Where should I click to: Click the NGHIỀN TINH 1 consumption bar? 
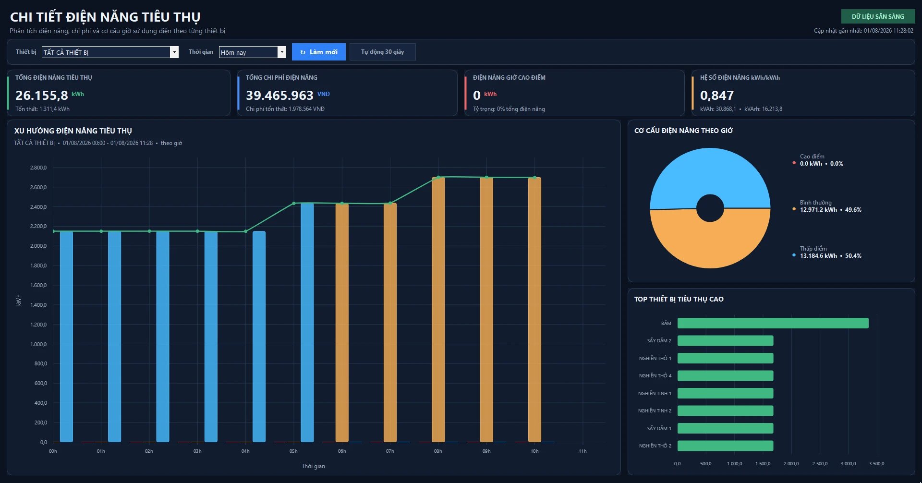[x=725, y=393]
